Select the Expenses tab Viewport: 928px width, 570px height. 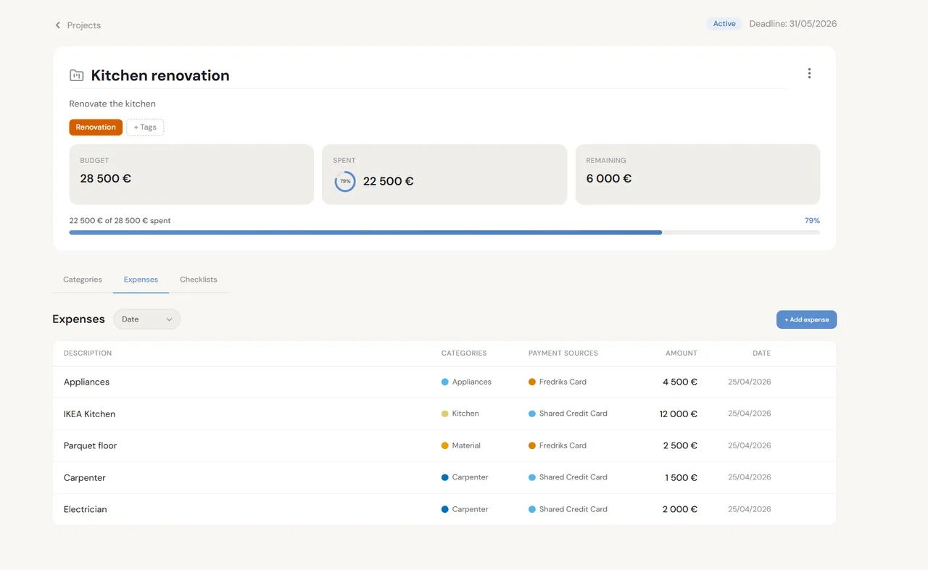coord(141,280)
